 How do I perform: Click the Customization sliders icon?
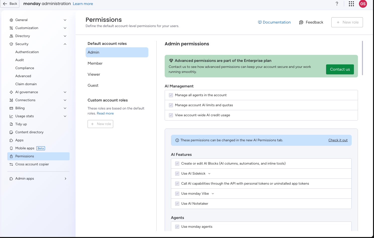coord(11,28)
